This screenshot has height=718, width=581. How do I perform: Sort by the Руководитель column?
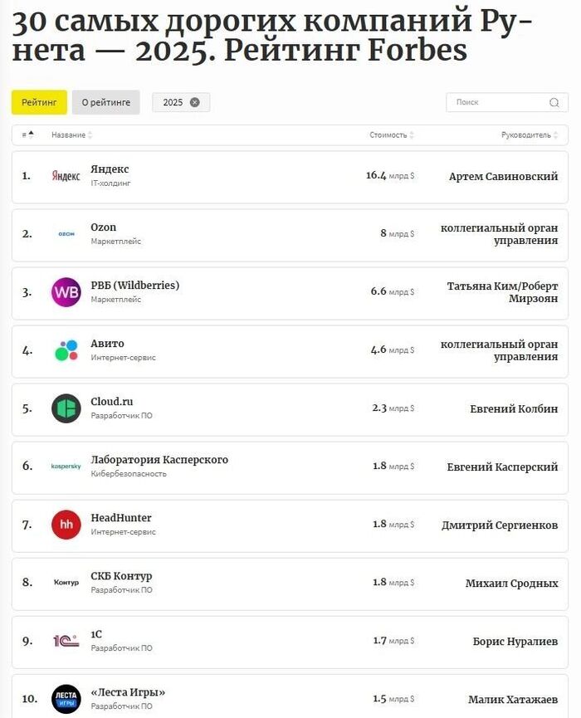point(530,135)
